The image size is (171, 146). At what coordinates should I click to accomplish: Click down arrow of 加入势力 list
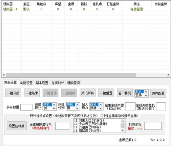pyautogui.click(x=101, y=108)
